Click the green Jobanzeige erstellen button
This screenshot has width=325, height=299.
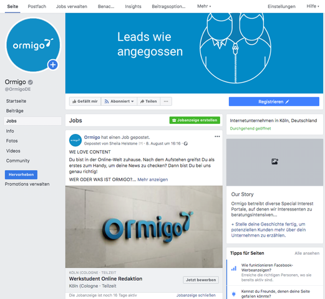click(x=195, y=120)
